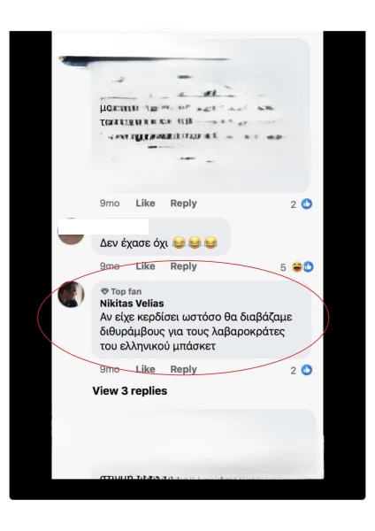375x531 pixels.
Task: Click the Top fan diamond badge icon
Action: pos(104,291)
